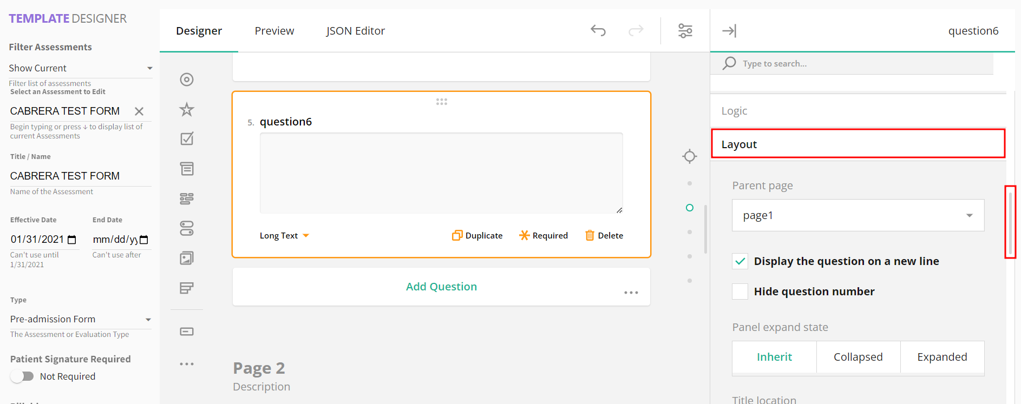Image resolution: width=1021 pixels, height=404 pixels.
Task: Open the Parent page dropdown
Action: click(x=858, y=215)
